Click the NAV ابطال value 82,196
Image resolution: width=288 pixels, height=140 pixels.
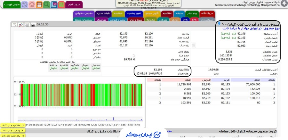click(x=158, y=70)
